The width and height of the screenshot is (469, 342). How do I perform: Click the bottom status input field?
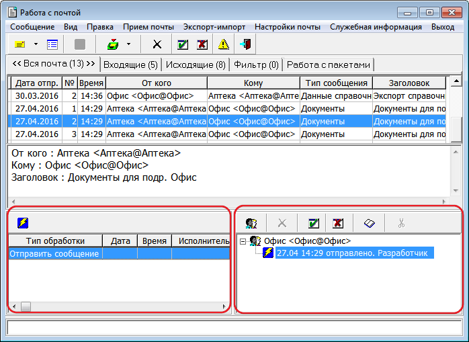(x=234, y=327)
